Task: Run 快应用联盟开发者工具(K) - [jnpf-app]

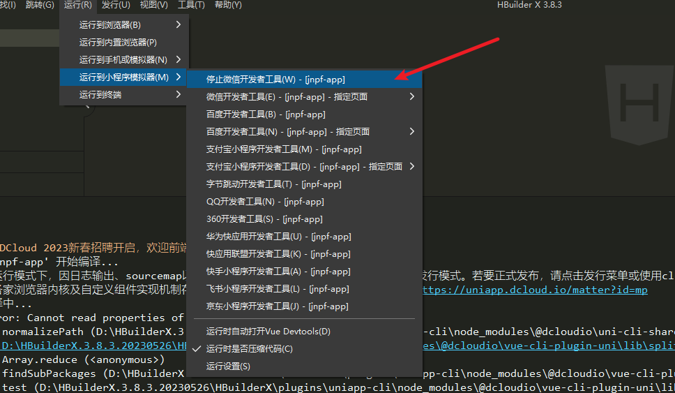Action: [x=304, y=254]
